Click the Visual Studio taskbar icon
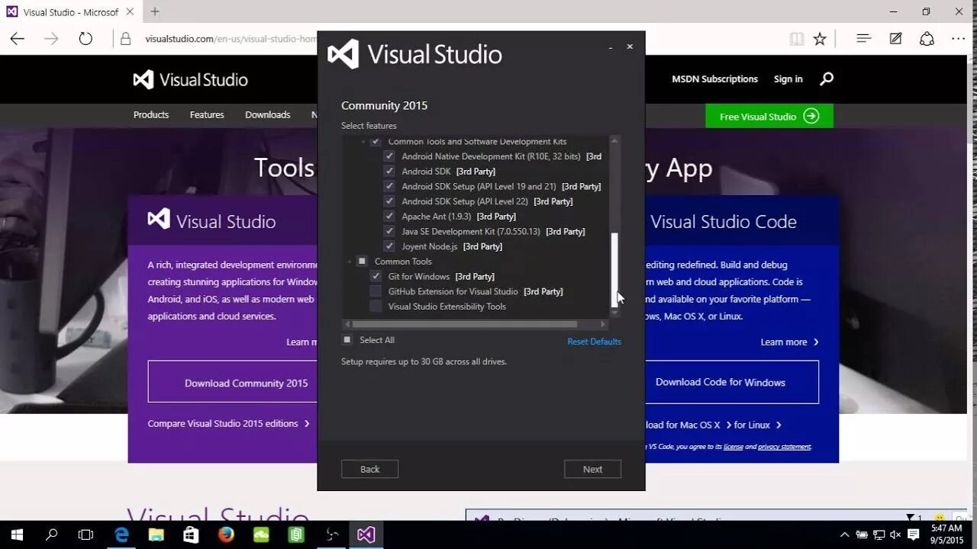The width and height of the screenshot is (977, 549). pos(366,535)
